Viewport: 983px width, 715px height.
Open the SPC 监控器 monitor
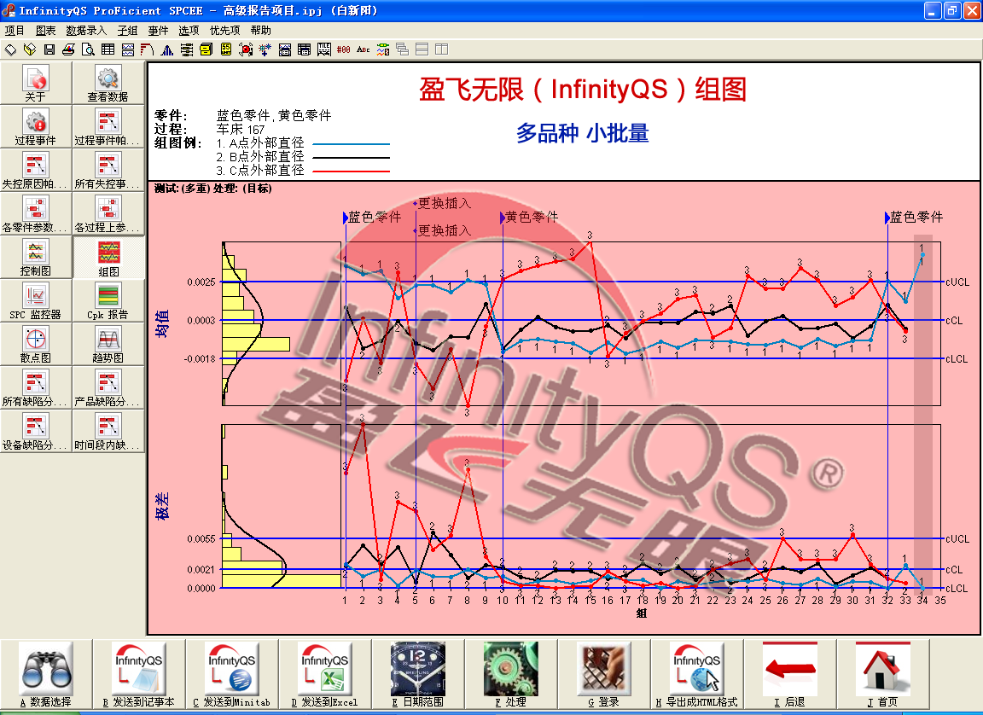pos(36,301)
